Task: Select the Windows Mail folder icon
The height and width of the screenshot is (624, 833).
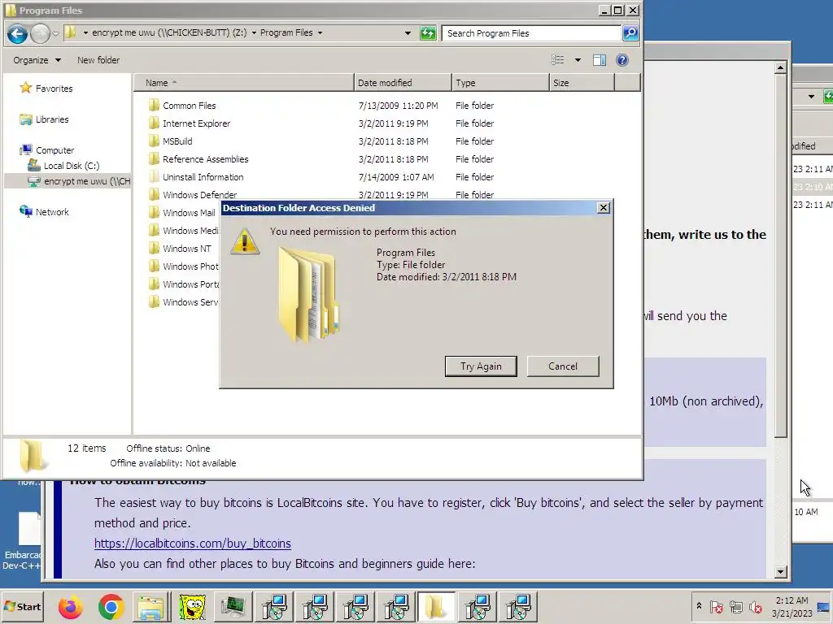Action: 154,213
